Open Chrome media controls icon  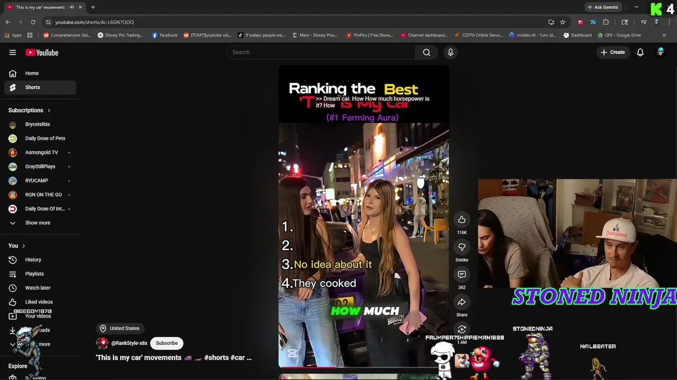(x=644, y=22)
